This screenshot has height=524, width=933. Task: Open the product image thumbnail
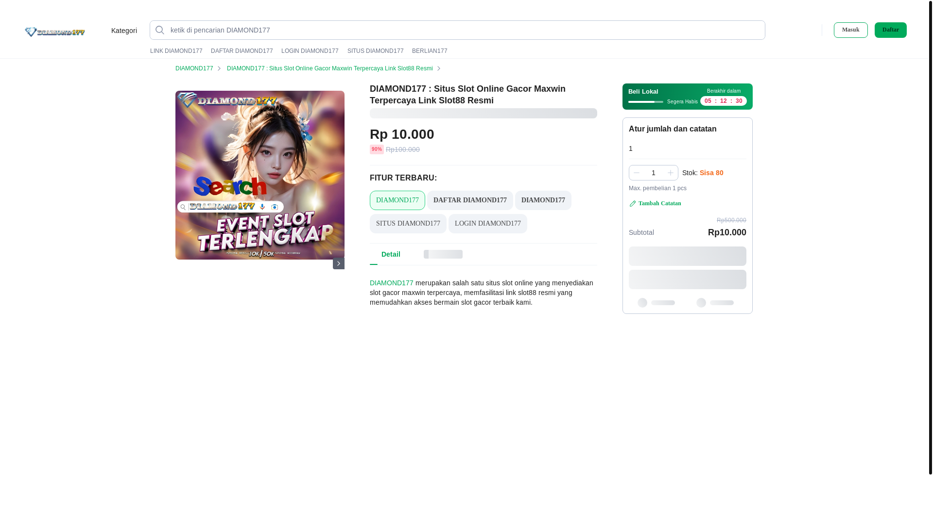tap(260, 175)
